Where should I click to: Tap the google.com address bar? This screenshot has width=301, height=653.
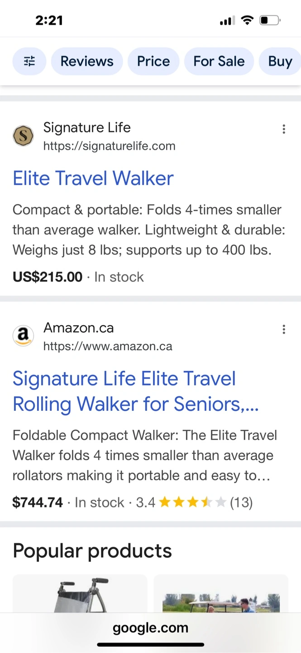click(150, 628)
